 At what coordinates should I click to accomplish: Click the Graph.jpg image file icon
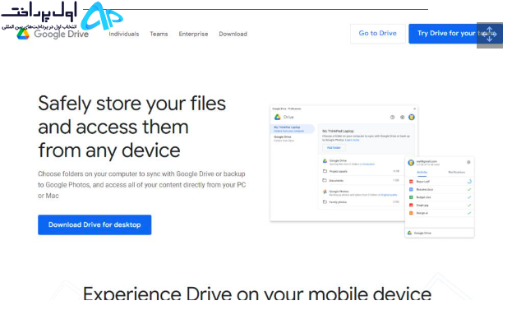(x=411, y=205)
